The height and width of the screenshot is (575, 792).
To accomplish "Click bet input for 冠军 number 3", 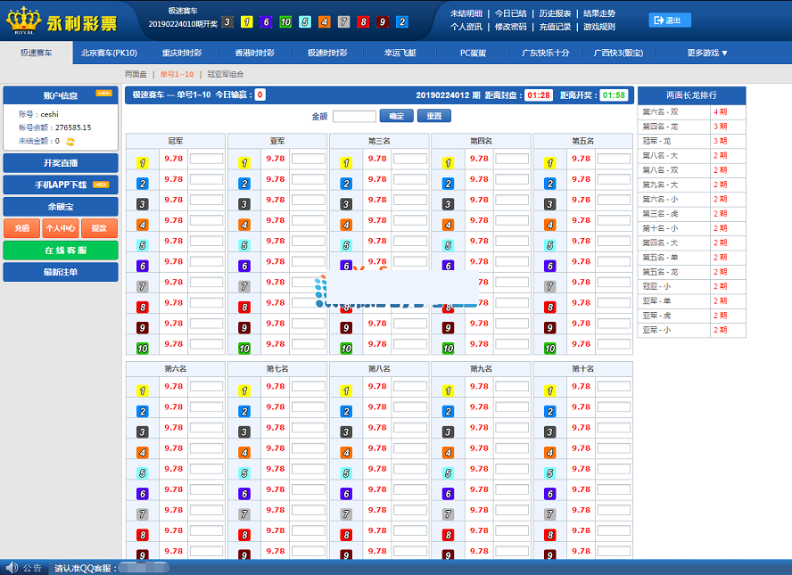I will [206, 201].
